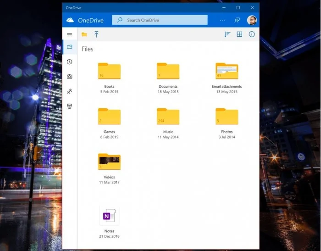This screenshot has height=251, width=321.
Task: Click the upload arrow toolbar icon
Action: tap(96, 34)
